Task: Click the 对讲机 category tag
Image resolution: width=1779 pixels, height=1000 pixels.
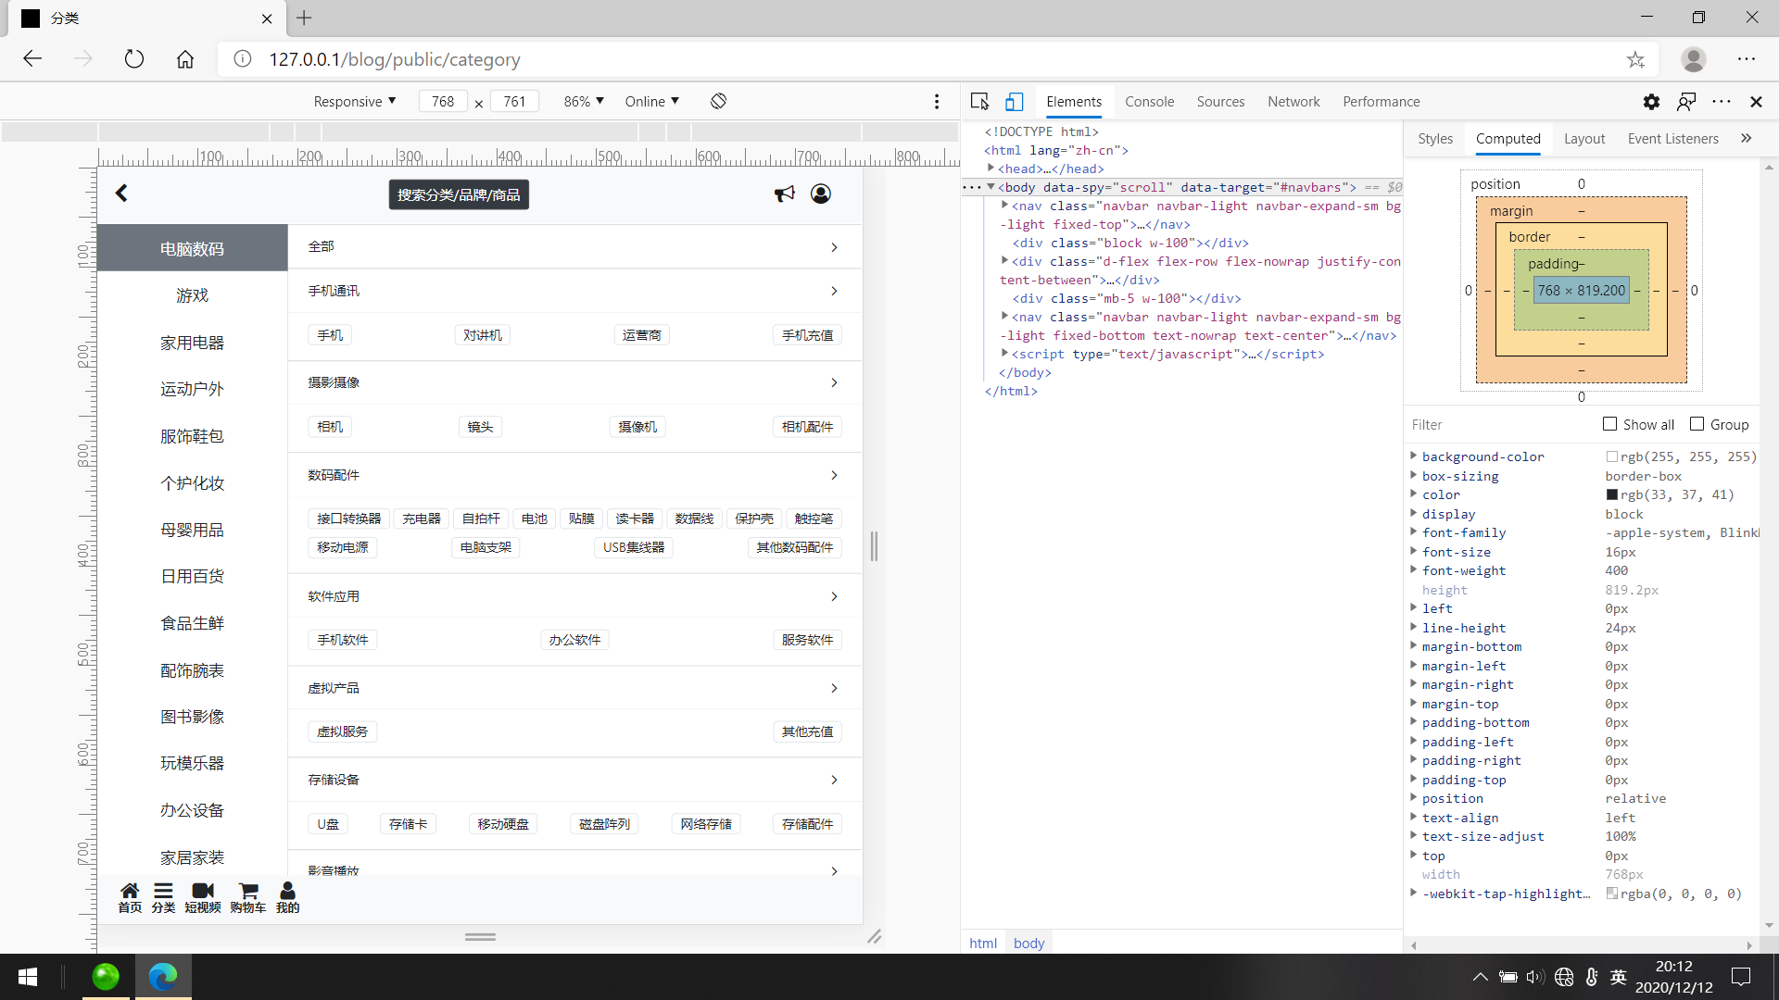Action: click(482, 335)
